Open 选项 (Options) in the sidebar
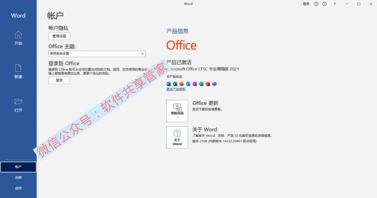The image size is (377, 198). pyautogui.click(x=18, y=188)
